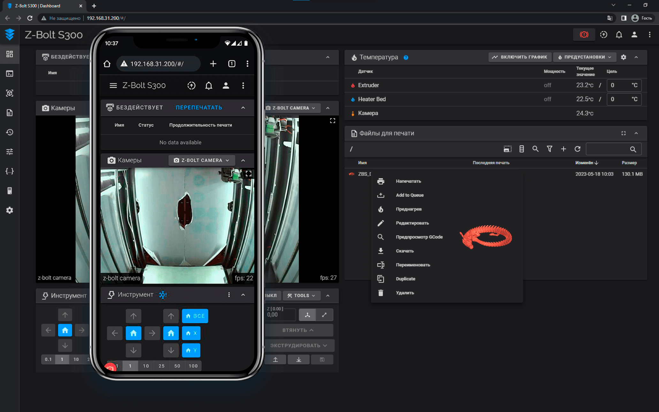This screenshot has width=659, height=412.
Task: Click the files search input box
Action: click(613, 149)
